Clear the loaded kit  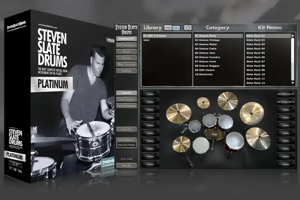(126, 129)
